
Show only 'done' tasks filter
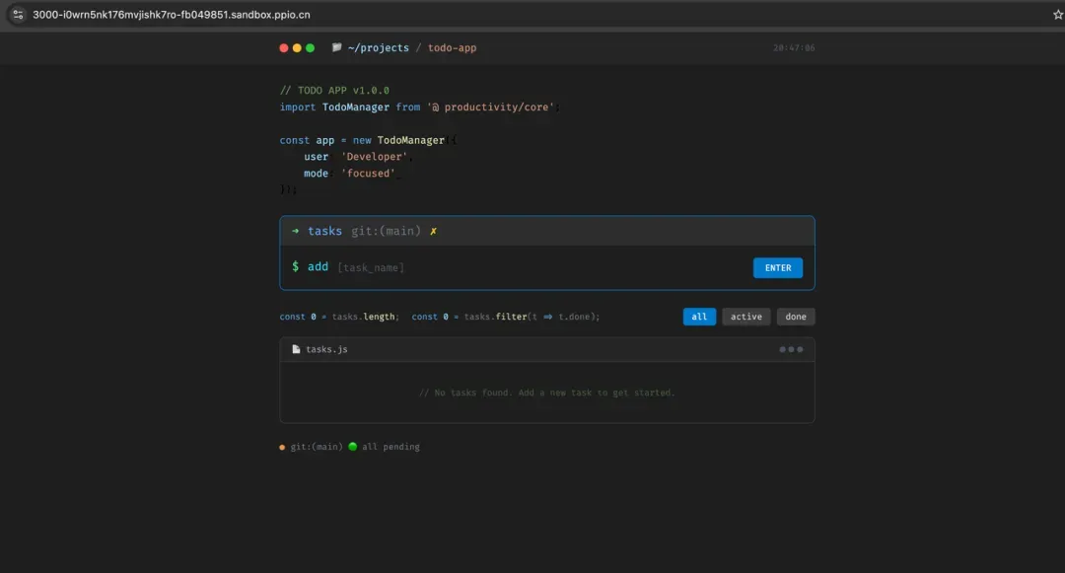click(796, 317)
